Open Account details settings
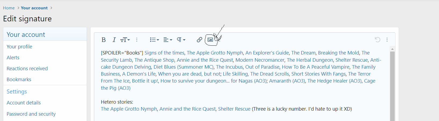The width and height of the screenshot is (439, 121). 24,103
